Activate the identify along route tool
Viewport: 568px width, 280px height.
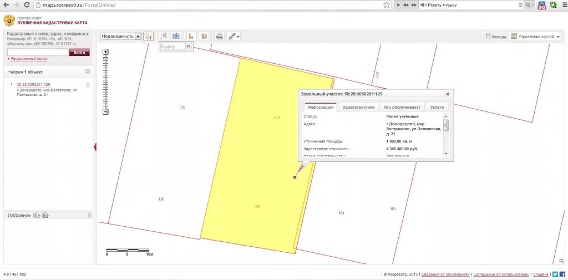point(164,36)
